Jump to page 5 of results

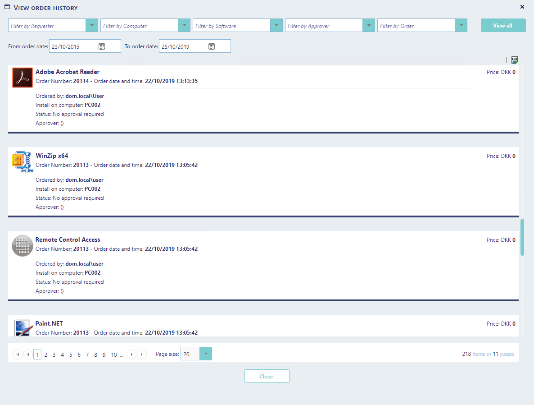point(71,355)
